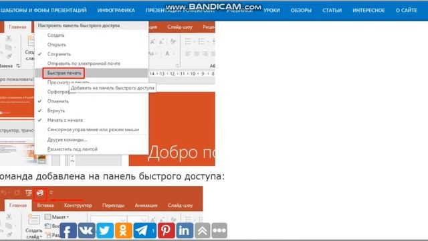Toggle the checked Отменить menu entry

click(92, 101)
